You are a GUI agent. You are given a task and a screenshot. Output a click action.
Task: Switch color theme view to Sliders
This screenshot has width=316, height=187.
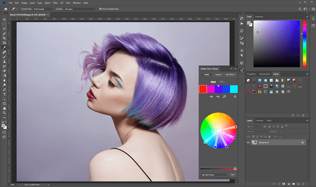[222, 82]
